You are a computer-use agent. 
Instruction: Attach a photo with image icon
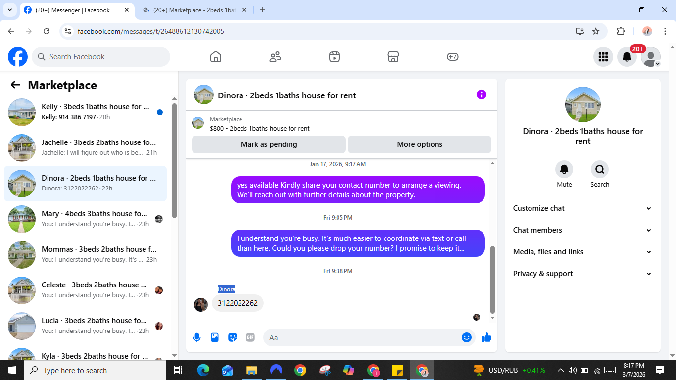(x=215, y=337)
